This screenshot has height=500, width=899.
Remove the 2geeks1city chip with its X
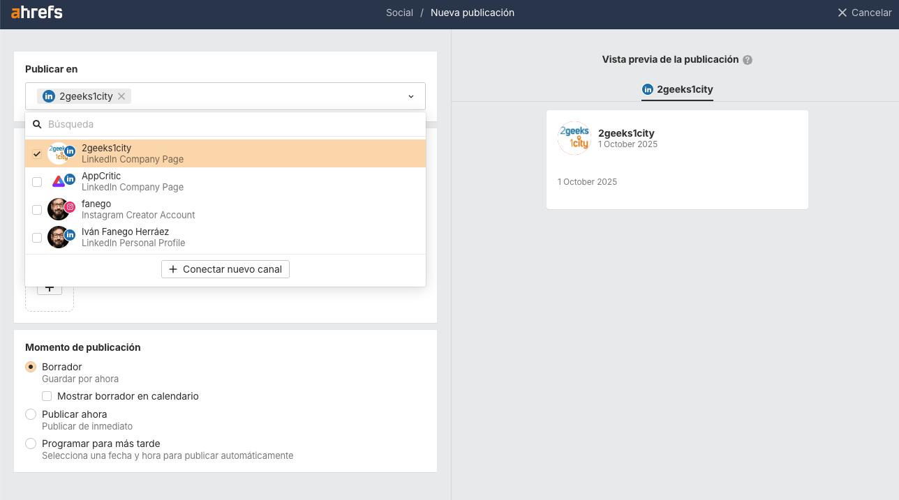(x=121, y=96)
